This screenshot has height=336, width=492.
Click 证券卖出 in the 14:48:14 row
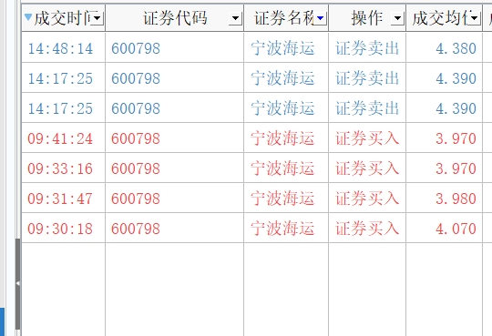[367, 48]
